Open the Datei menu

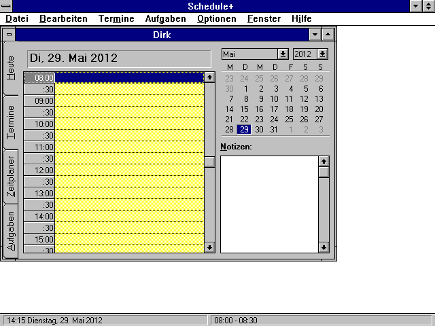point(17,19)
